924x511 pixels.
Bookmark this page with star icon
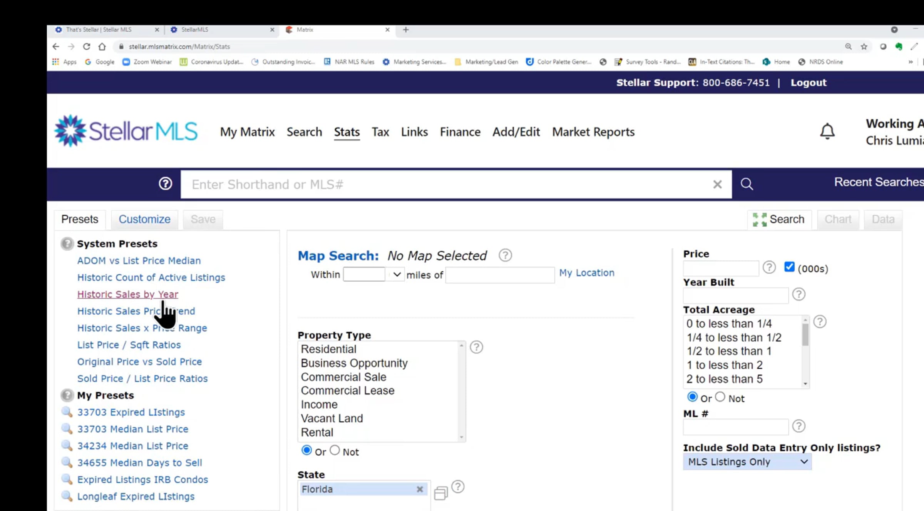coord(864,47)
